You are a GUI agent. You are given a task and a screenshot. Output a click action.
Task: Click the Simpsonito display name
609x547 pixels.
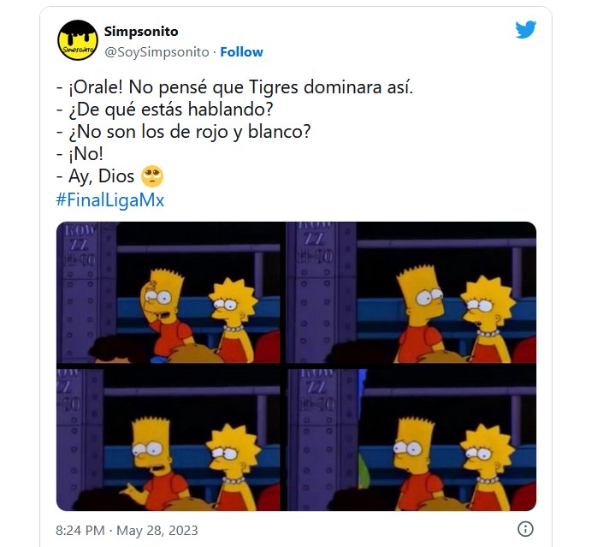(x=141, y=31)
